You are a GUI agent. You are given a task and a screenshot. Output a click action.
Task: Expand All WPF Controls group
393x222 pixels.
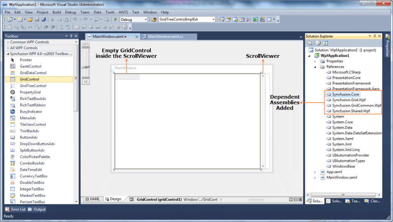coord(8,48)
